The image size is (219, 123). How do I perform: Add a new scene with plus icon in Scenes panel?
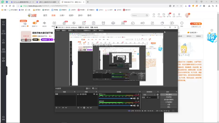(56, 108)
